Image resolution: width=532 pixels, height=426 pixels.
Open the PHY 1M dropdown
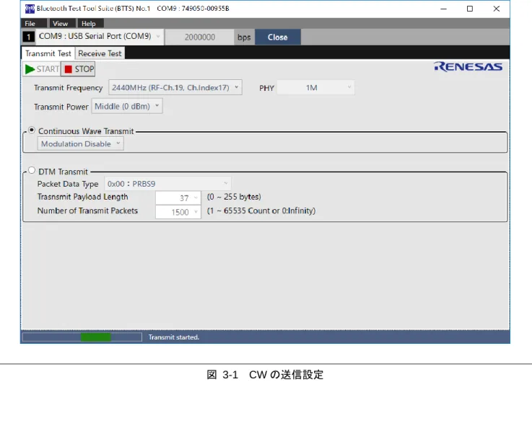tap(315, 88)
